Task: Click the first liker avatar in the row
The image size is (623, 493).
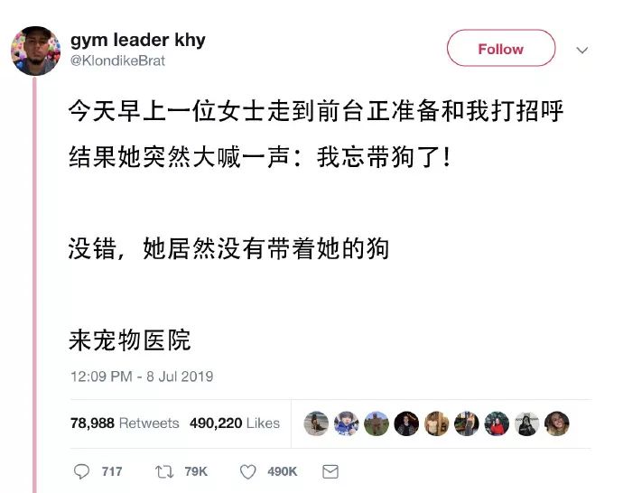Action: [x=316, y=423]
